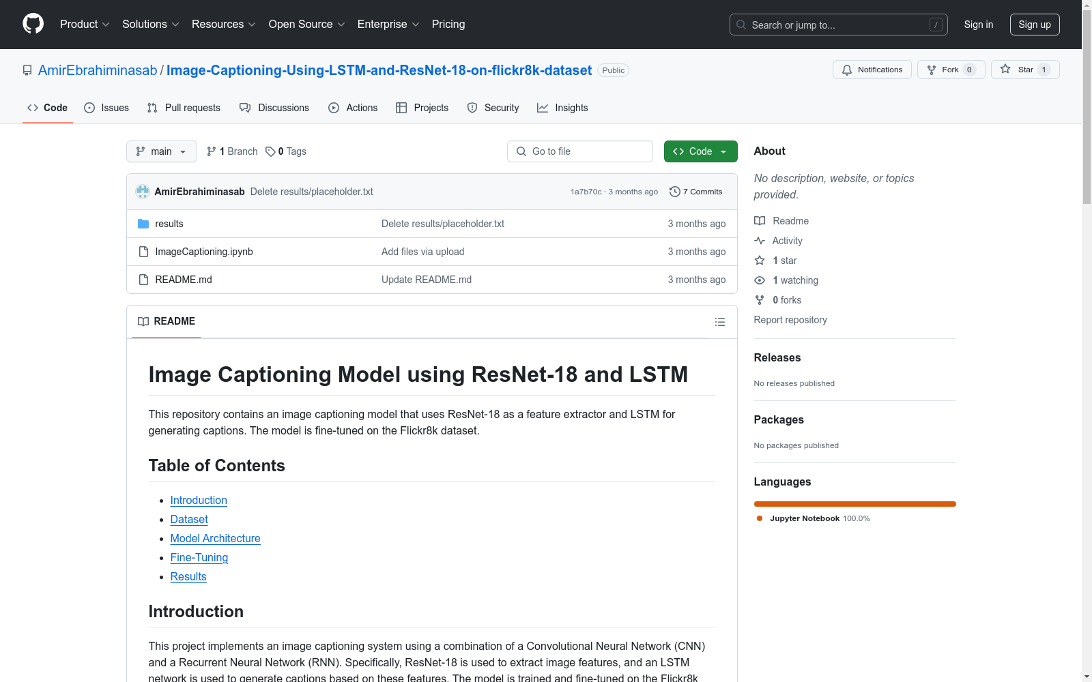1092x682 pixels.
Task: Open the README outline list icon
Action: point(719,322)
